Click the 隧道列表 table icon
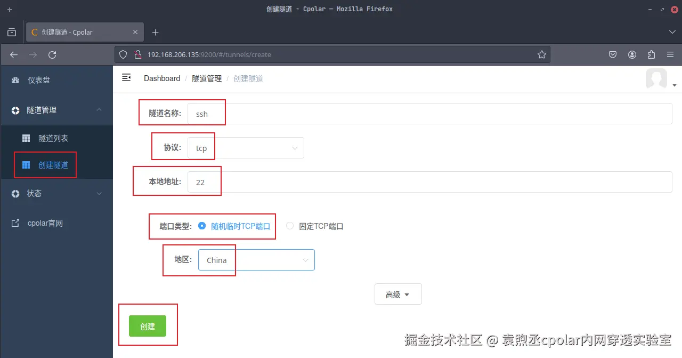This screenshot has width=682, height=358. tap(26, 138)
